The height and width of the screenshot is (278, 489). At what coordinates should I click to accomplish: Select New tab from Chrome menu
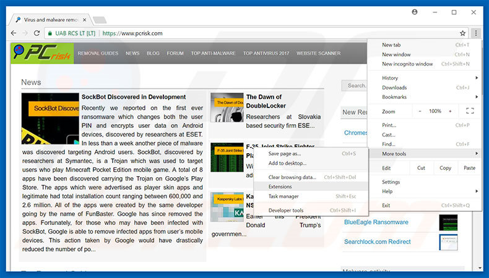(x=425, y=45)
